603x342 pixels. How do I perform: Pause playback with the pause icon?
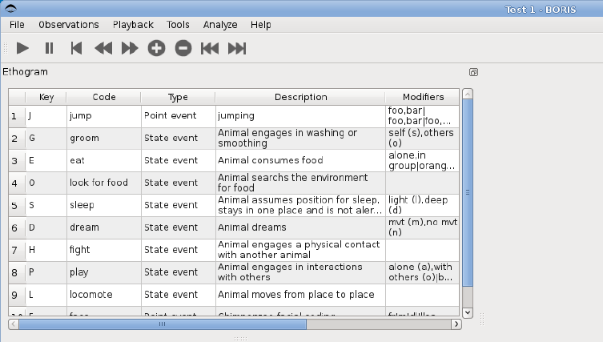[x=49, y=49]
